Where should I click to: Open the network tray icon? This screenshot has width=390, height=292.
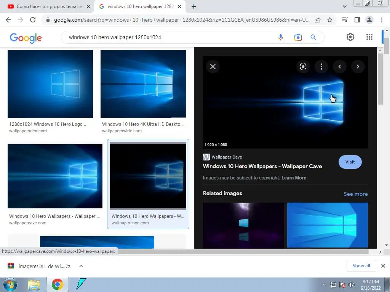pos(333,285)
